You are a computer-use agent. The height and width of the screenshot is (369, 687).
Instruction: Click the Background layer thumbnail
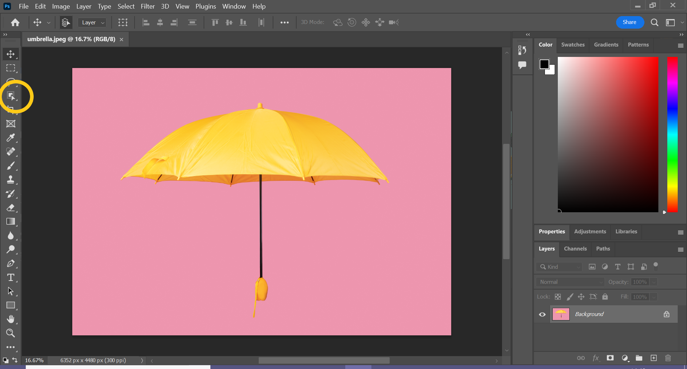click(561, 314)
